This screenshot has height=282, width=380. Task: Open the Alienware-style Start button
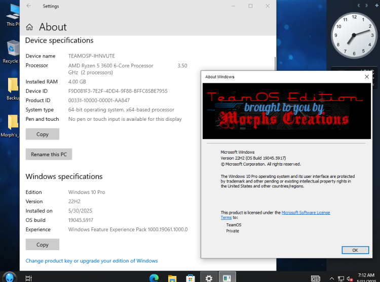point(10,277)
